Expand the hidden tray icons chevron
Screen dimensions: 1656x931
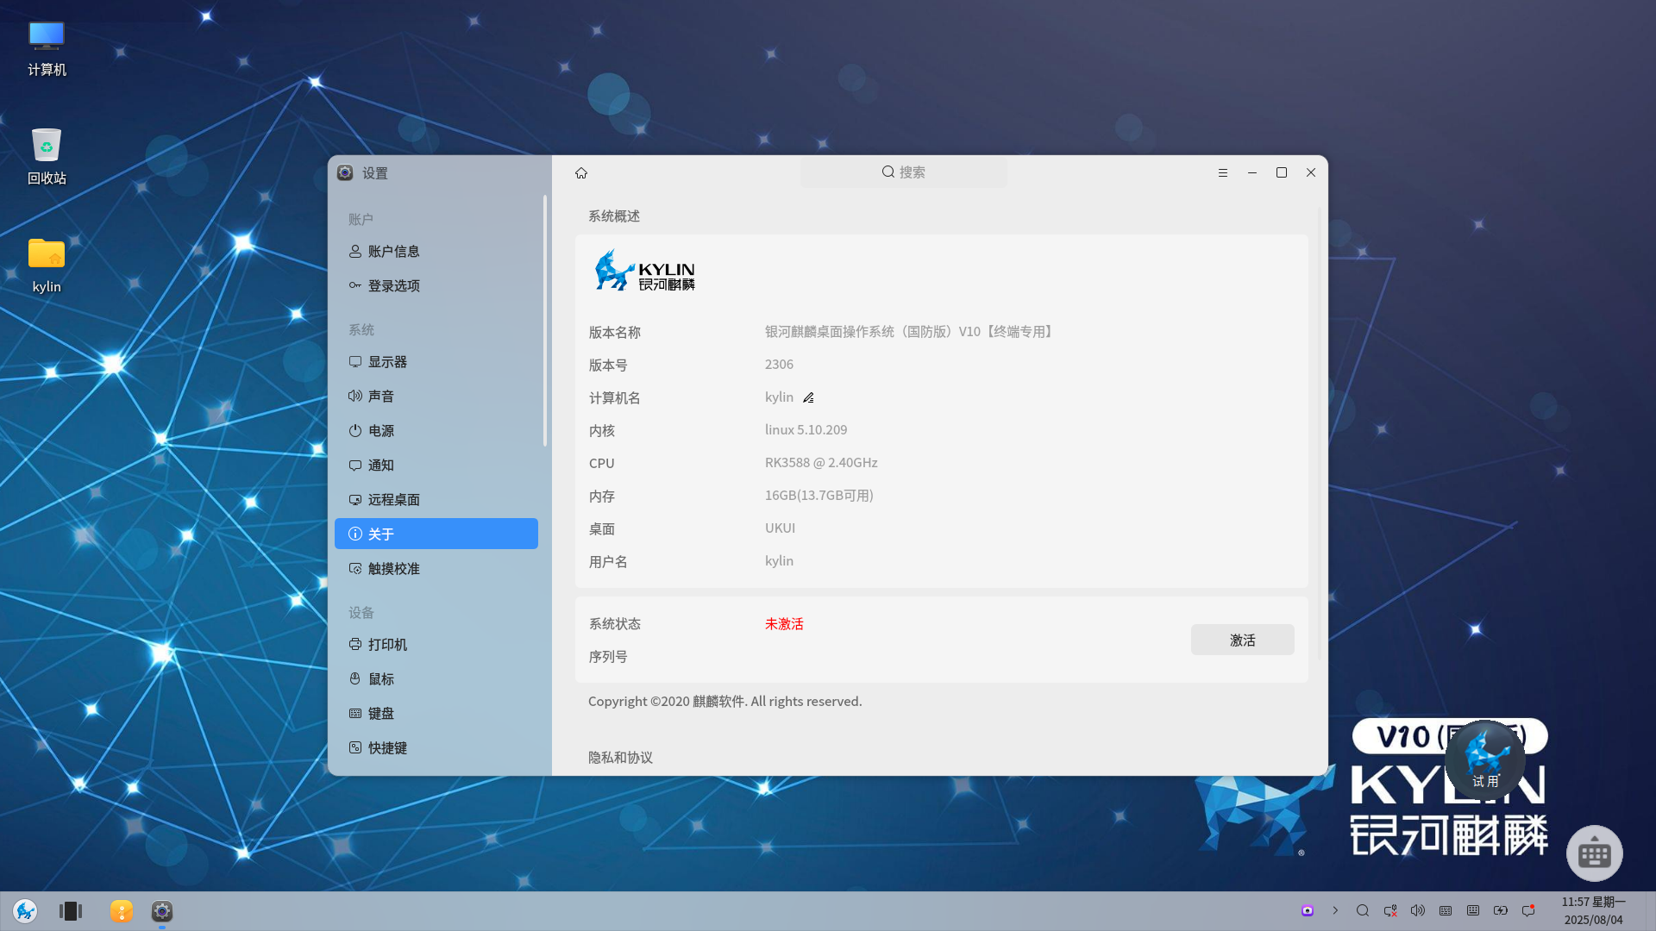pyautogui.click(x=1335, y=910)
